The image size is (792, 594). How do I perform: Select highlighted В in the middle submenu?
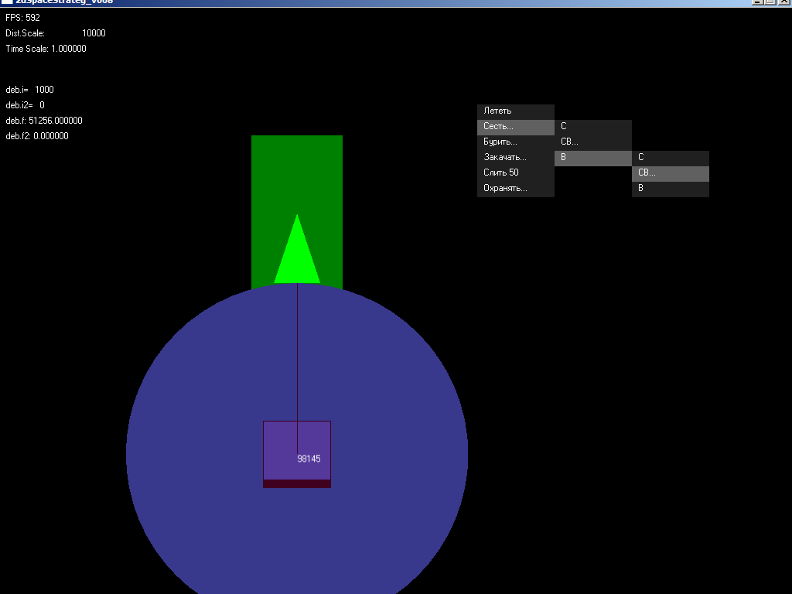592,158
